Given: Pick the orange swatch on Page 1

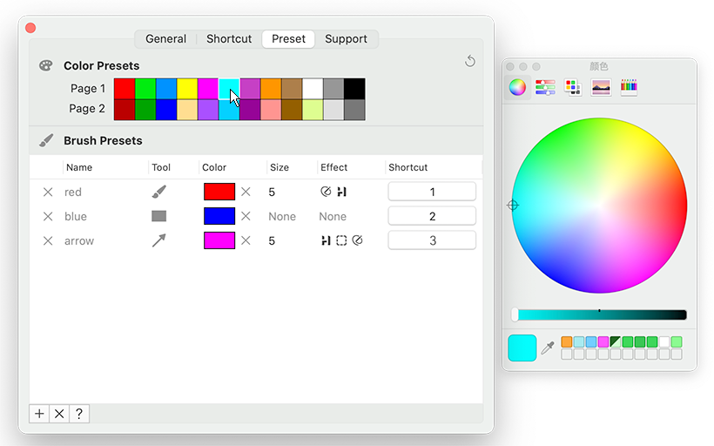Looking at the screenshot, I should (x=271, y=88).
